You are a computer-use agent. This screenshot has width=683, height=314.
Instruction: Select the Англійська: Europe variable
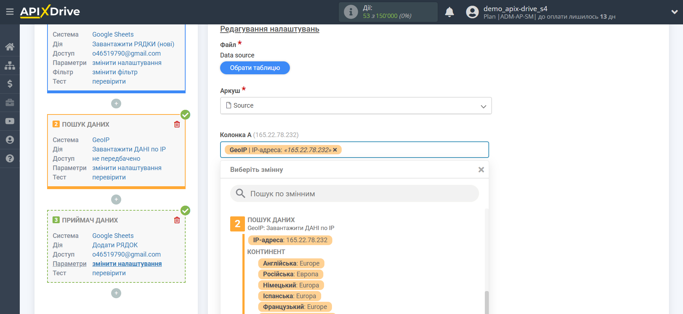click(x=291, y=263)
